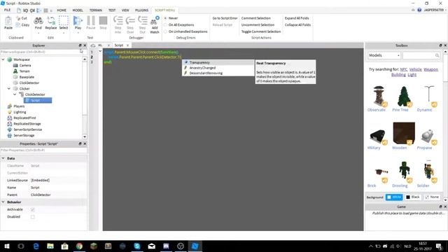Choose AncestryChanged from autocomplete list
This screenshot has height=252, width=448.
point(218,68)
